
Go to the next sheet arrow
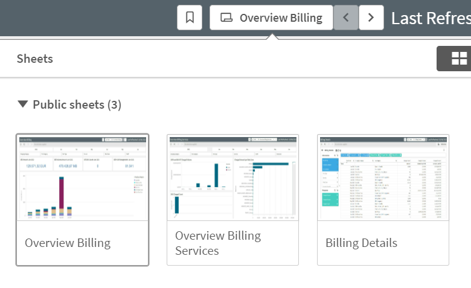pyautogui.click(x=371, y=18)
